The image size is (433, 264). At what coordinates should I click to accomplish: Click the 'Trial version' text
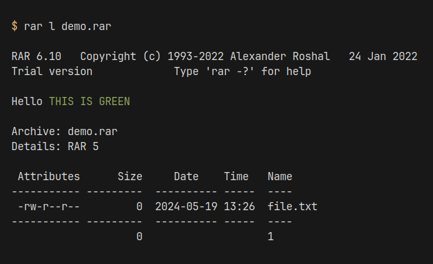click(52, 71)
